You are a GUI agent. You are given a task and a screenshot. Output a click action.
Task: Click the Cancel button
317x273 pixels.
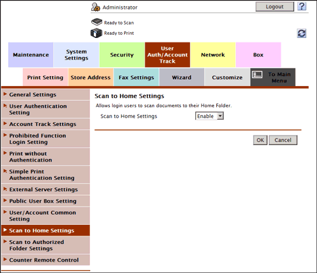pyautogui.click(x=283, y=140)
